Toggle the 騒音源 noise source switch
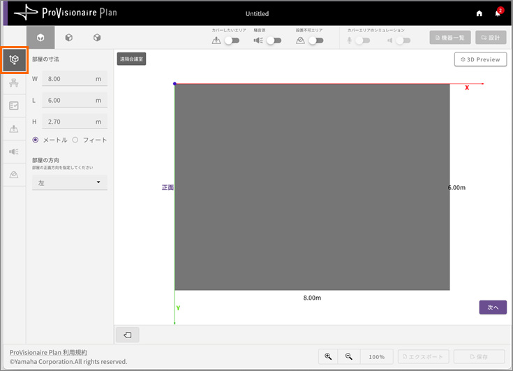The height and width of the screenshot is (371, 513). (x=274, y=41)
